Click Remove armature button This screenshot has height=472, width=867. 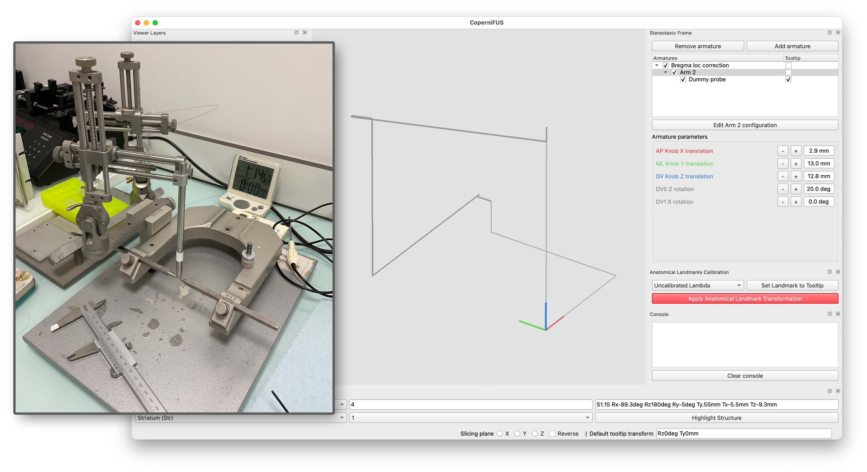pyautogui.click(x=698, y=46)
